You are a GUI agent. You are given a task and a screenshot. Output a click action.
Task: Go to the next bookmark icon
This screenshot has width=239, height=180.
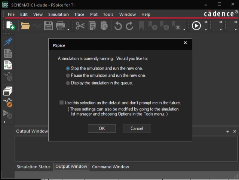153,25
